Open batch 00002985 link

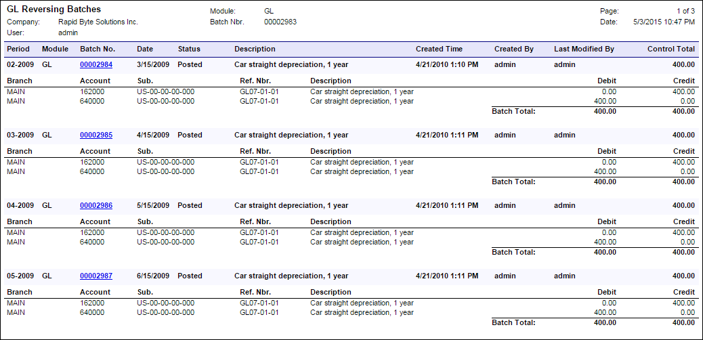tap(96, 135)
